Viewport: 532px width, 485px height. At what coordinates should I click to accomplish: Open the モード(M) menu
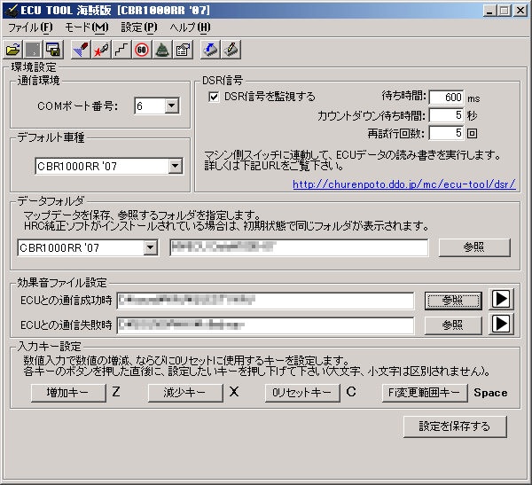click(87, 27)
